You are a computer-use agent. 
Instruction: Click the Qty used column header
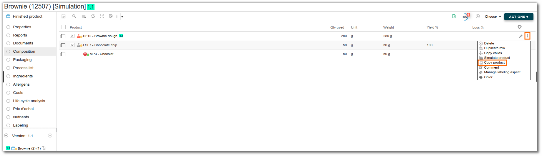click(337, 27)
